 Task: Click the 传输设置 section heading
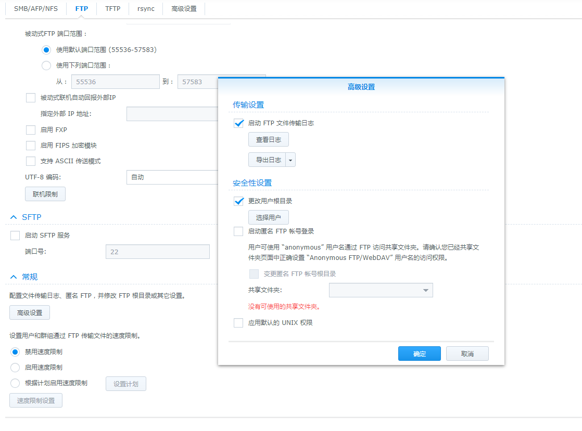[x=248, y=105]
